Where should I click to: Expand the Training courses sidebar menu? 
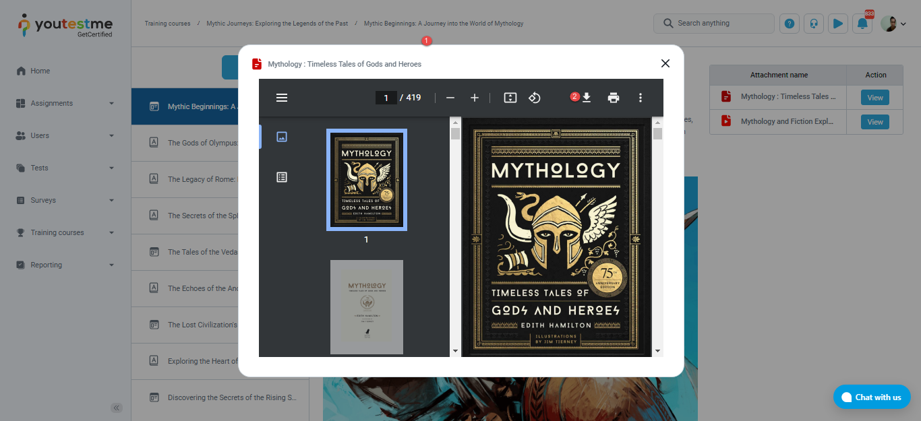(65, 232)
